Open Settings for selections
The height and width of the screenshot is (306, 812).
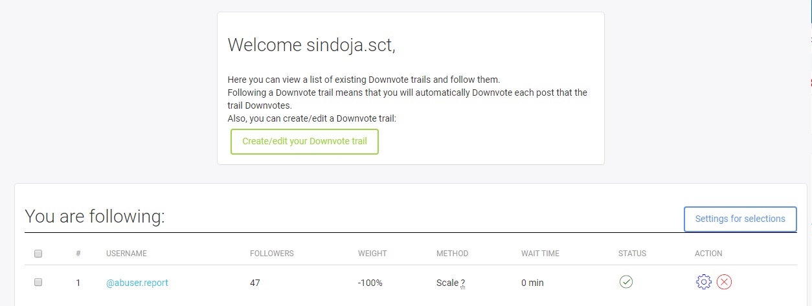[x=740, y=219]
